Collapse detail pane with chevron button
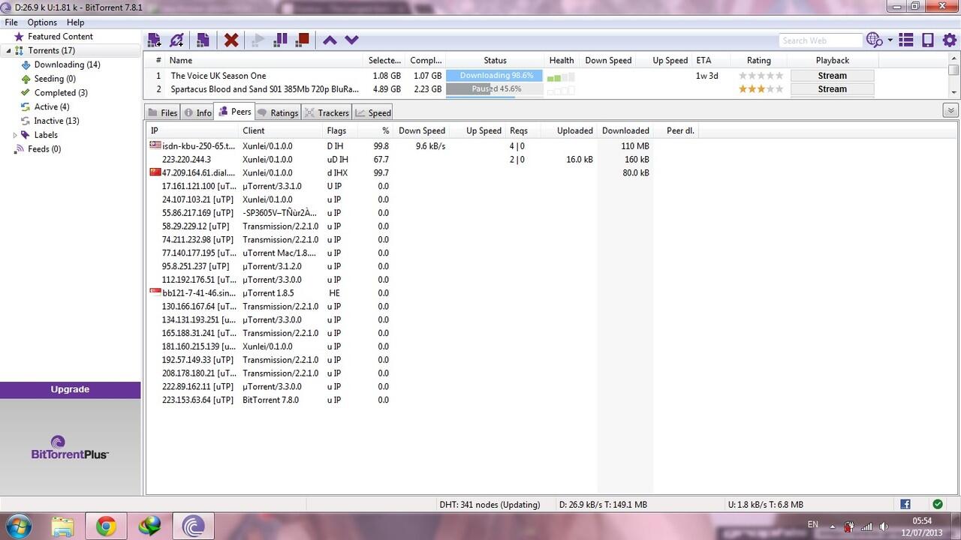This screenshot has width=961, height=540. pyautogui.click(x=950, y=111)
